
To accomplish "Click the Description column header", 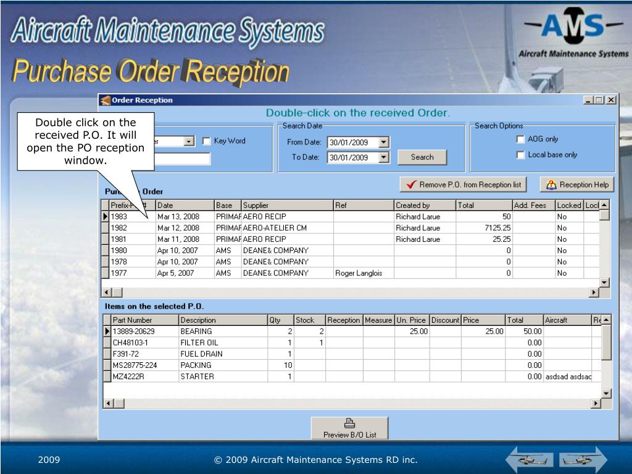I will coord(223,320).
